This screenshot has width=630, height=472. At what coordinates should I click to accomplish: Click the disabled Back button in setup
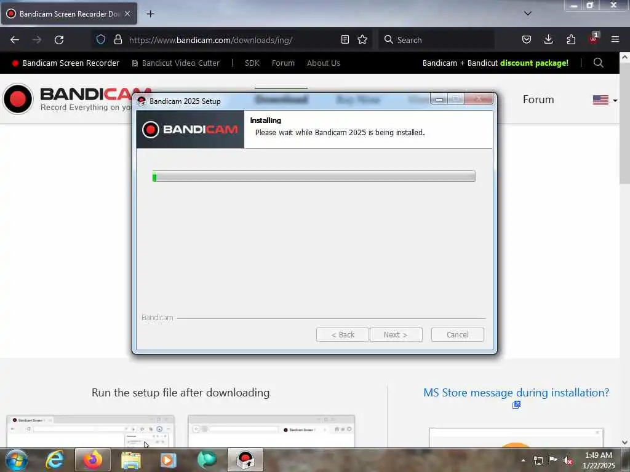342,335
